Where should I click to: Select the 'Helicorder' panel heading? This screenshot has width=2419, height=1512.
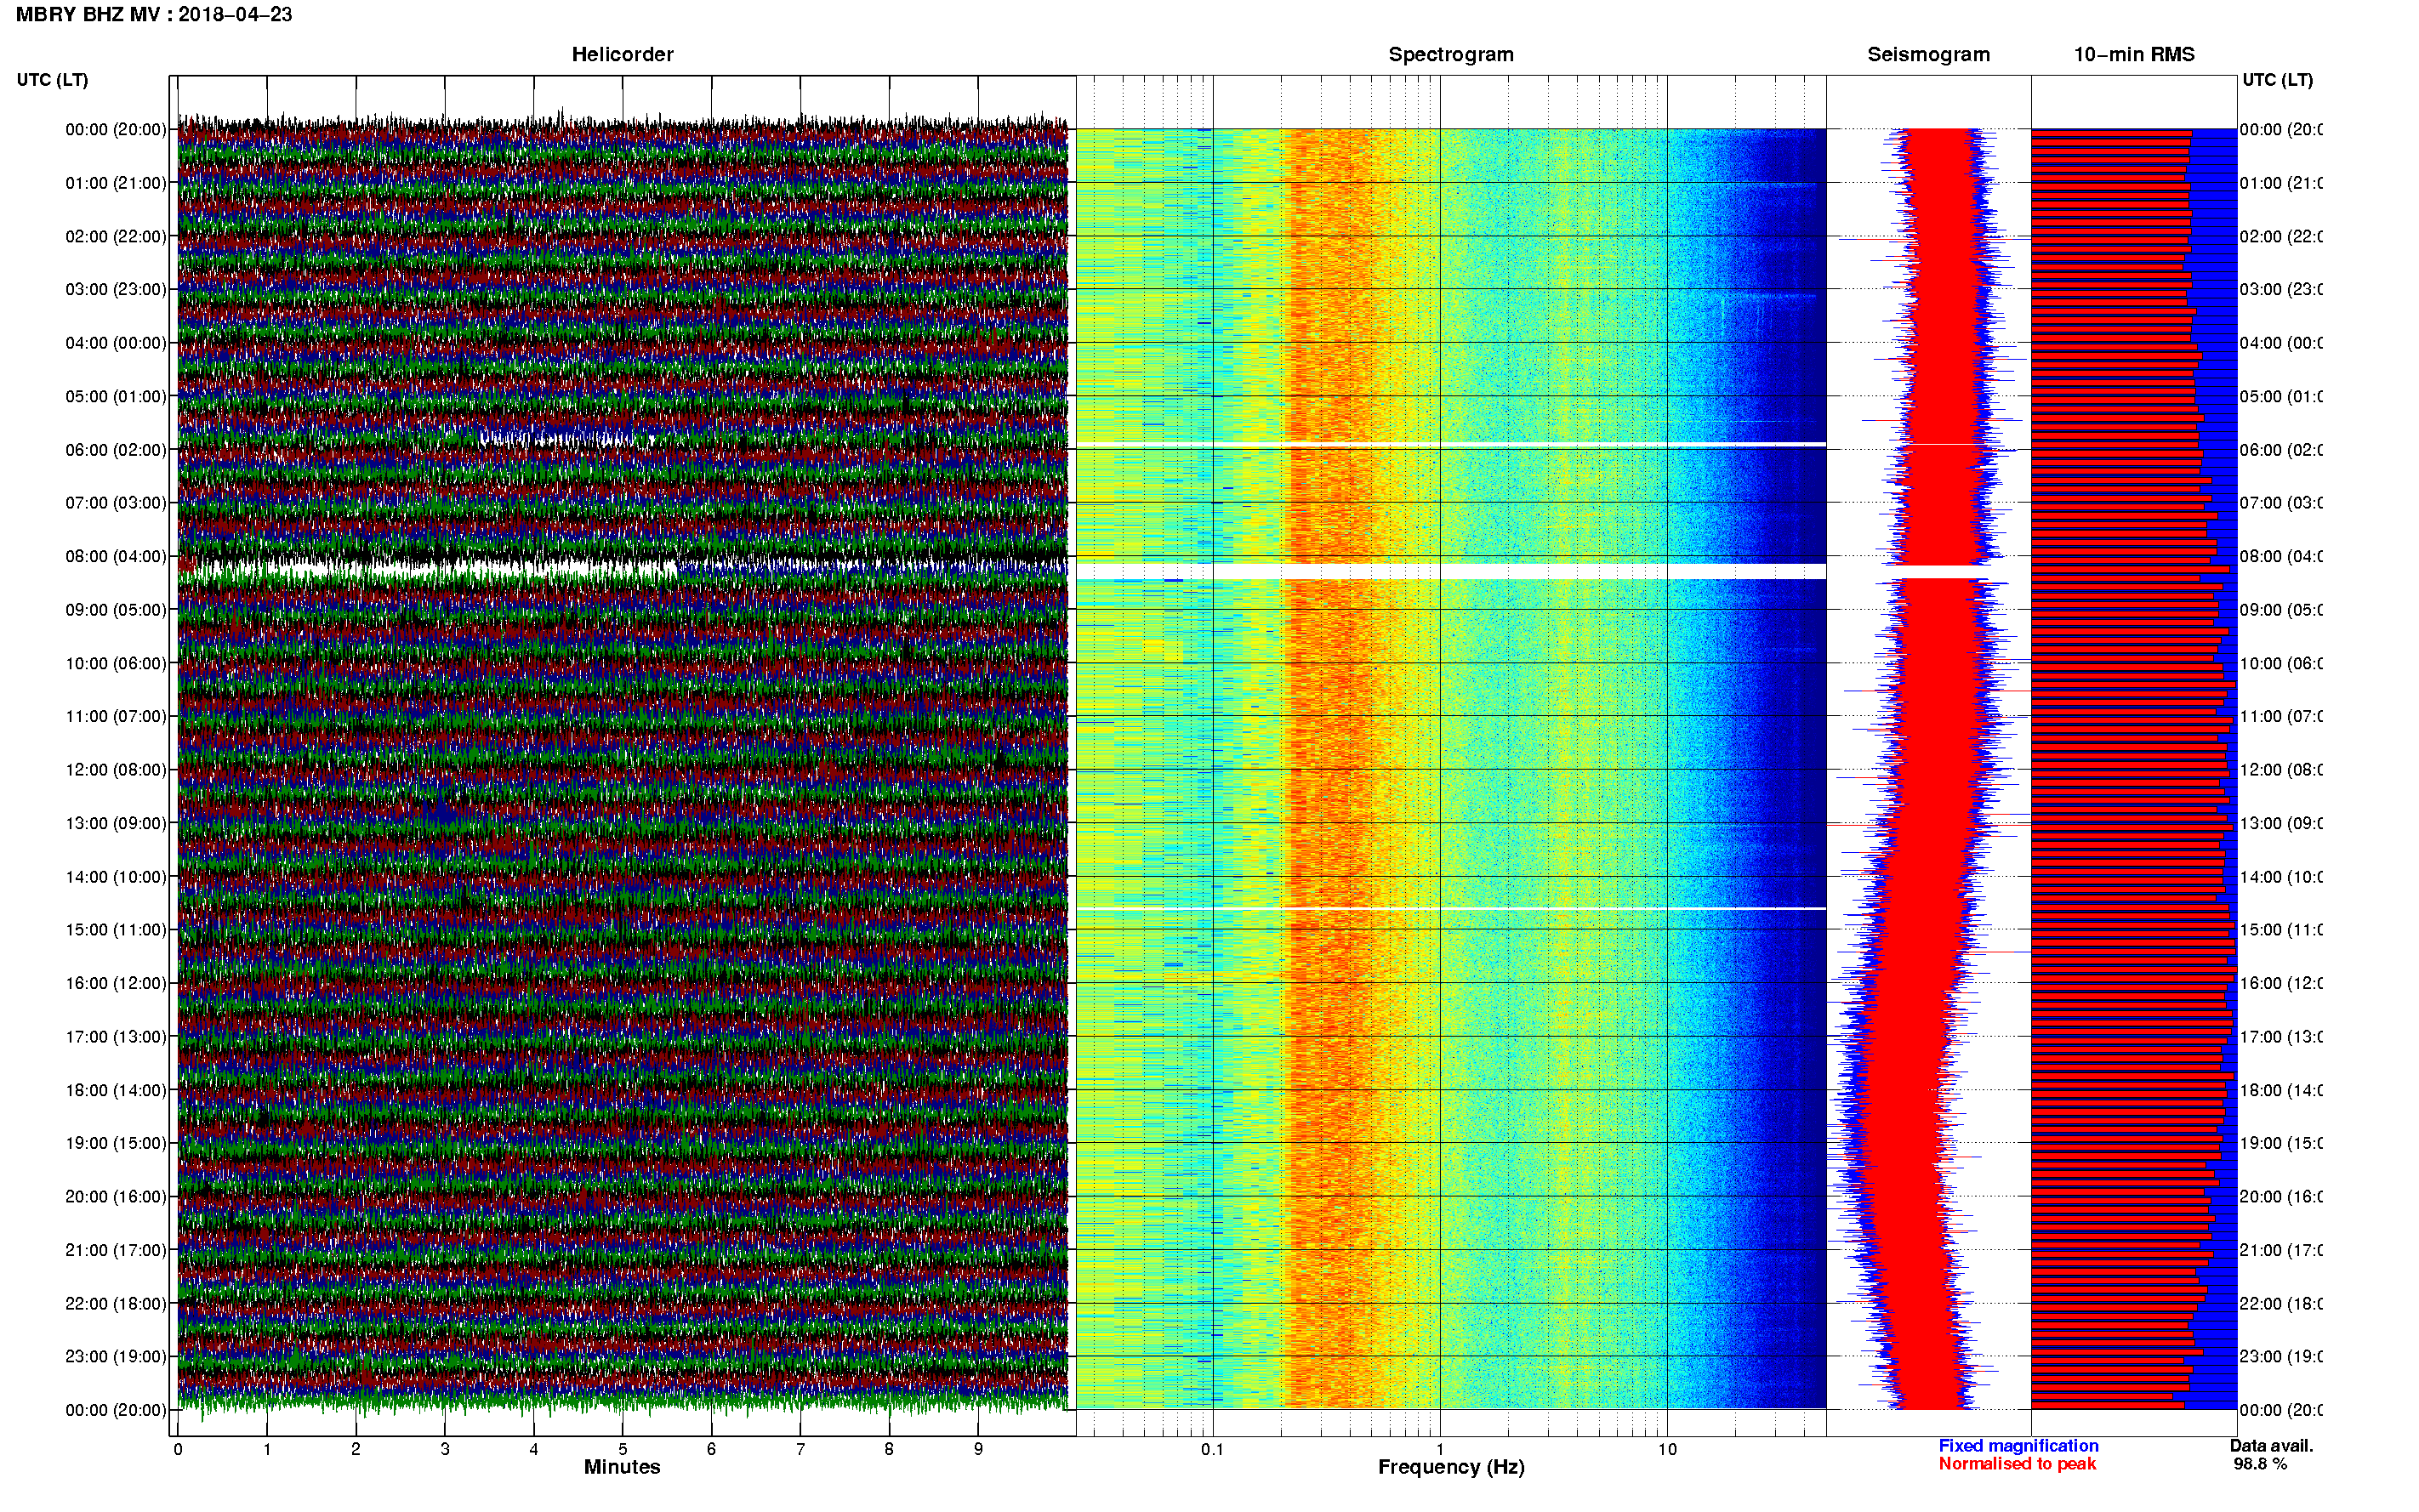click(x=622, y=54)
